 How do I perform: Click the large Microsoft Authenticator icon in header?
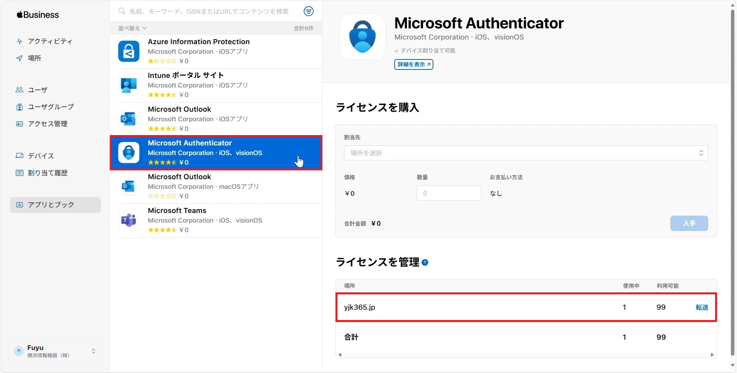point(362,37)
